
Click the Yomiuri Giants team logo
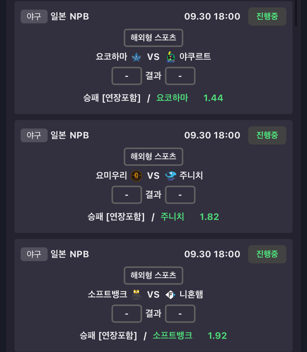point(136,176)
